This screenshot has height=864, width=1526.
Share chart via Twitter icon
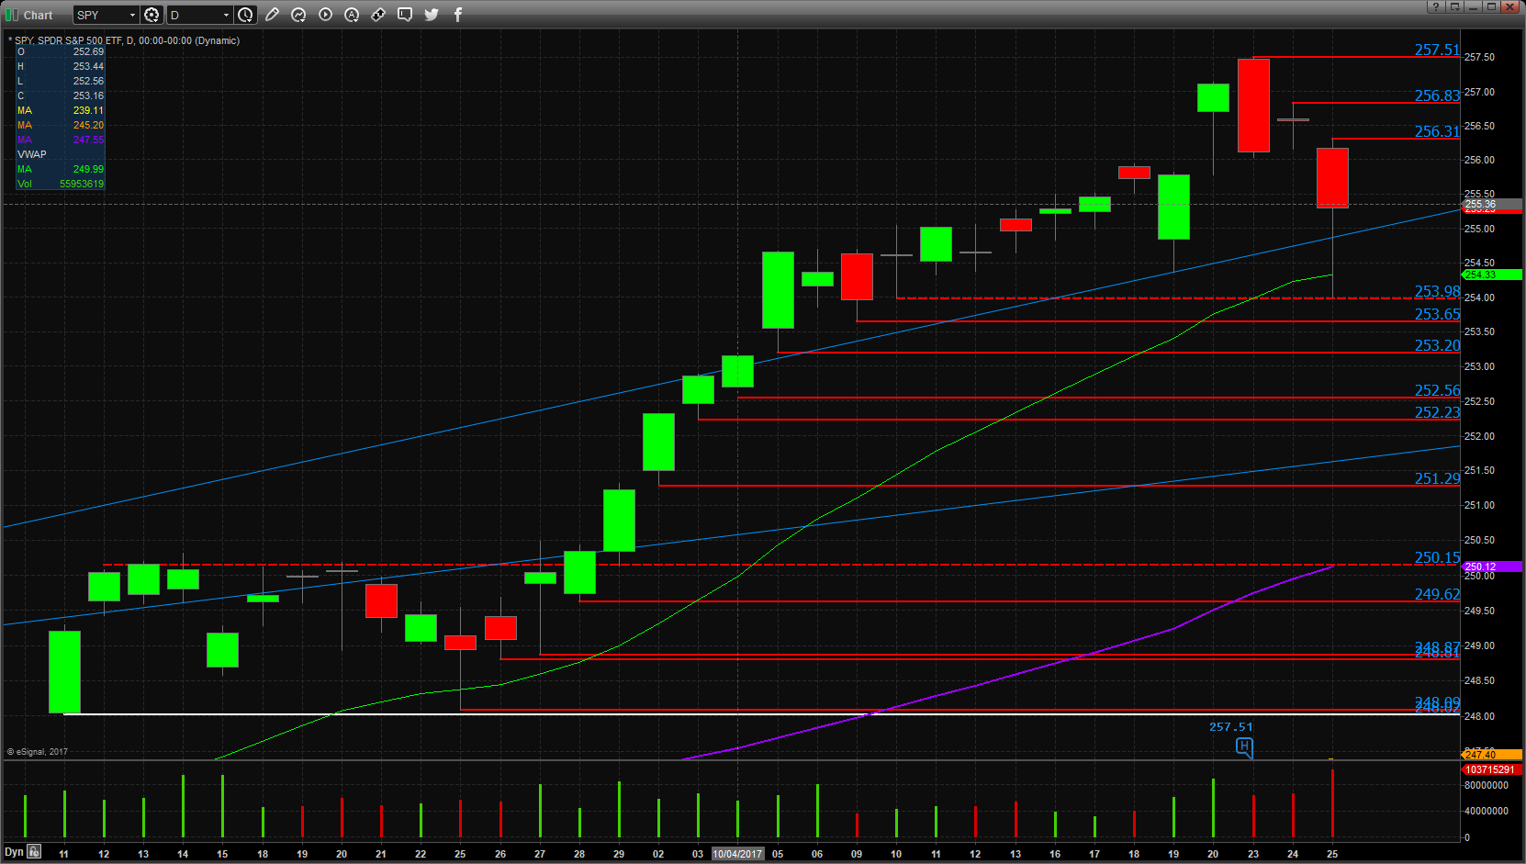[x=432, y=15]
